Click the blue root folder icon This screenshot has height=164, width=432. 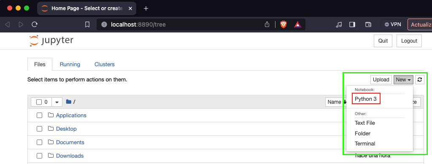pyautogui.click(x=69, y=102)
